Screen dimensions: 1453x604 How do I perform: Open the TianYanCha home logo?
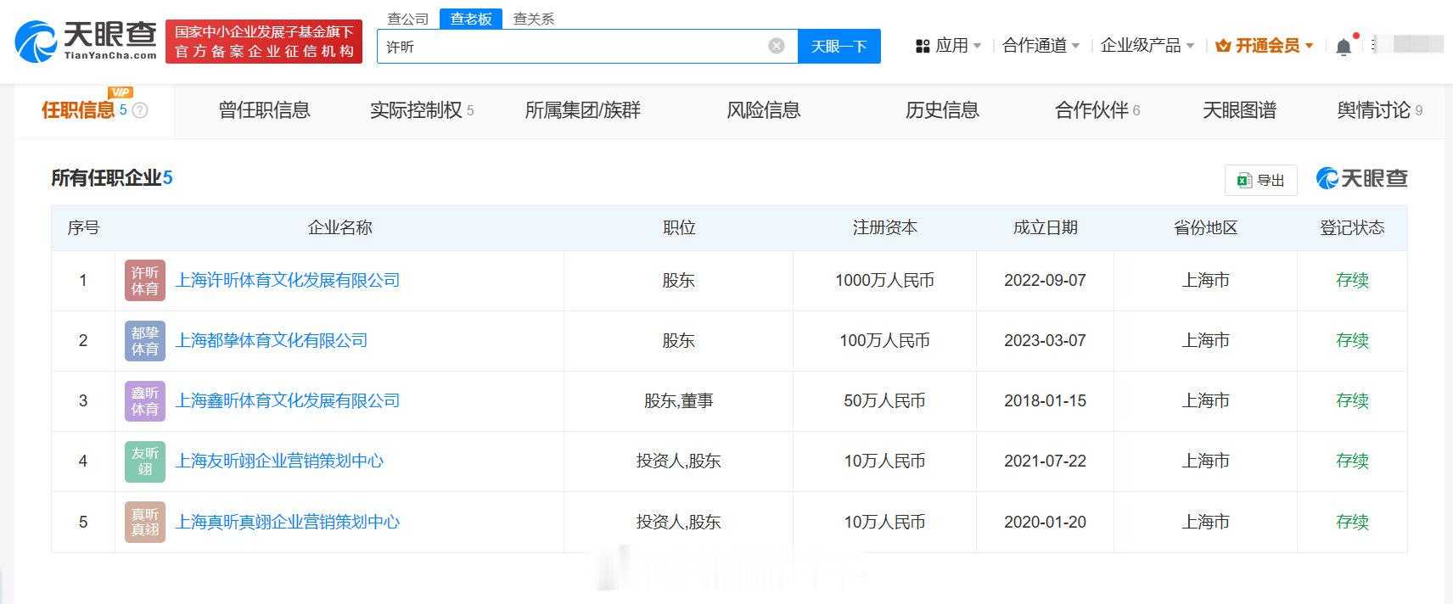86,41
